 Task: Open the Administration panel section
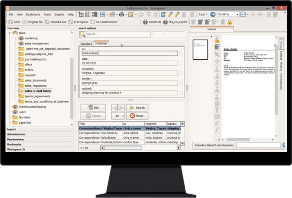(40, 134)
